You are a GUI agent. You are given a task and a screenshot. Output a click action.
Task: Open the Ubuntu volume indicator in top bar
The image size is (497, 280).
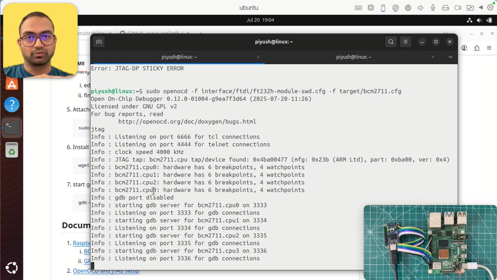click(x=479, y=20)
